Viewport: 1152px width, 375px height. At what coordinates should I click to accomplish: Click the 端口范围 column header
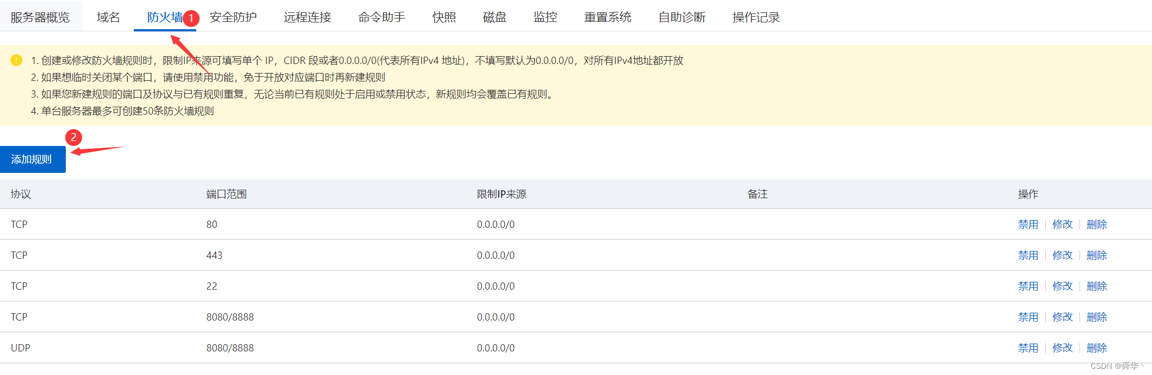pos(227,194)
